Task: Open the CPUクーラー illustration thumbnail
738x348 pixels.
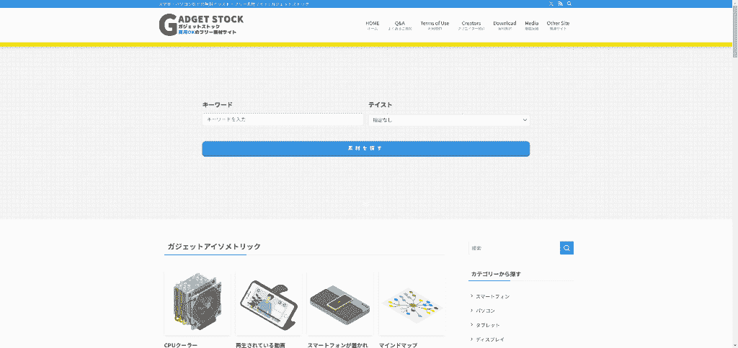Action: 197,303
